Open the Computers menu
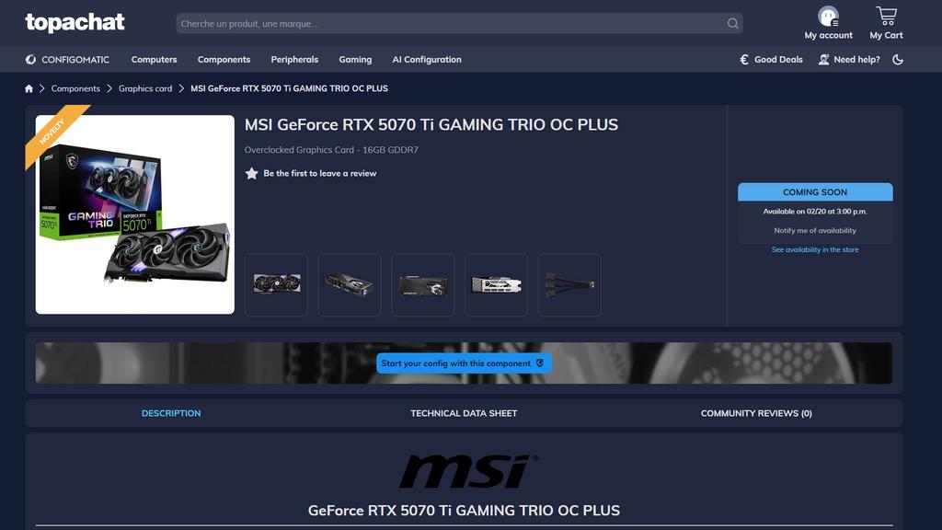The image size is (942, 530). 154,60
